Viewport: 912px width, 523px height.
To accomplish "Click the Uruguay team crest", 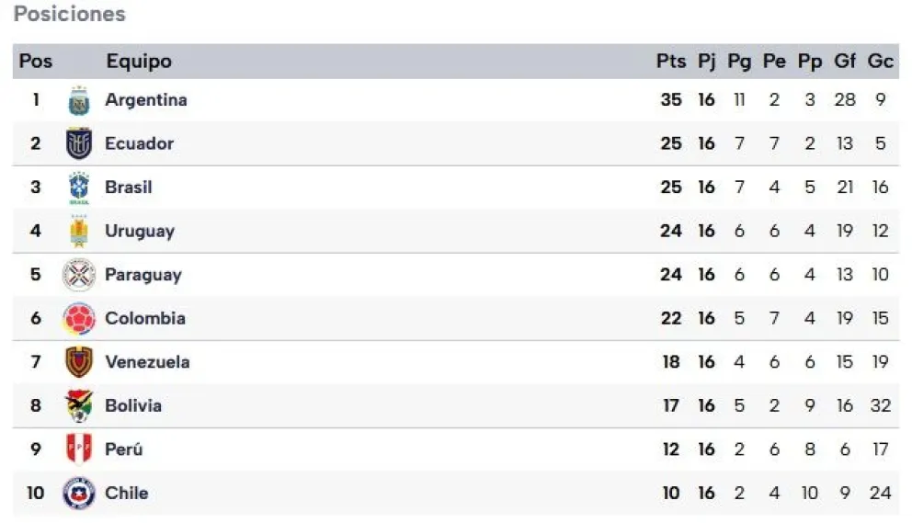I will 79,231.
